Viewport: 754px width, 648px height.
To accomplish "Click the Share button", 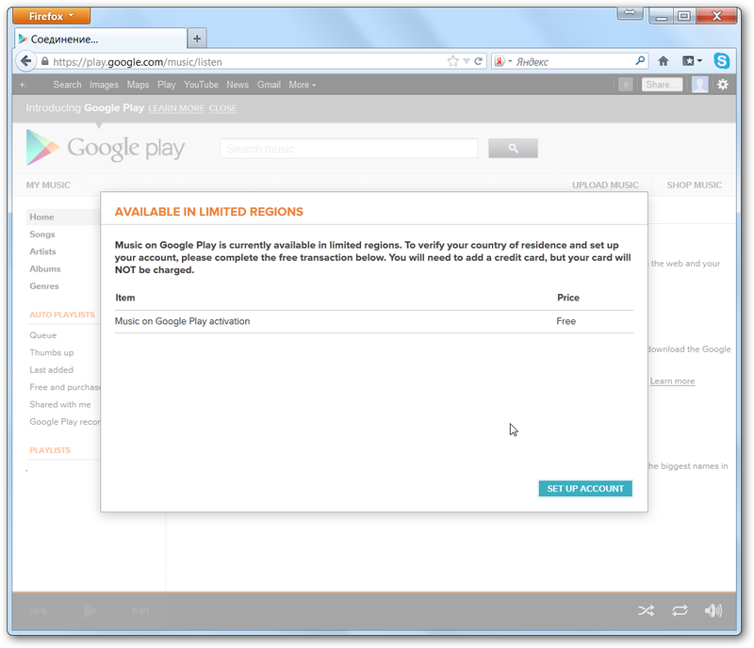I will click(662, 85).
